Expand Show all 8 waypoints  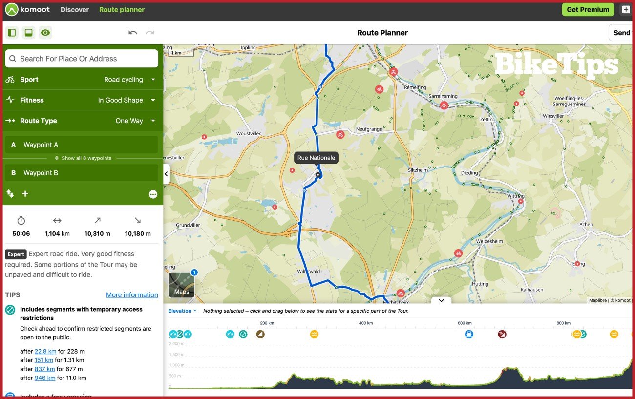[x=83, y=158]
